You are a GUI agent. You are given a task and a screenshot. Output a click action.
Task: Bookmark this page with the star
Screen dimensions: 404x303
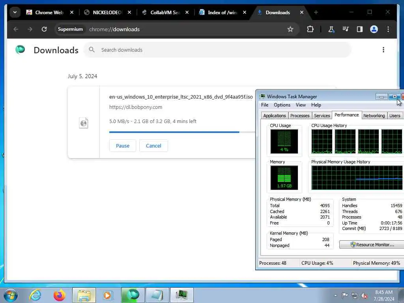[x=290, y=29]
